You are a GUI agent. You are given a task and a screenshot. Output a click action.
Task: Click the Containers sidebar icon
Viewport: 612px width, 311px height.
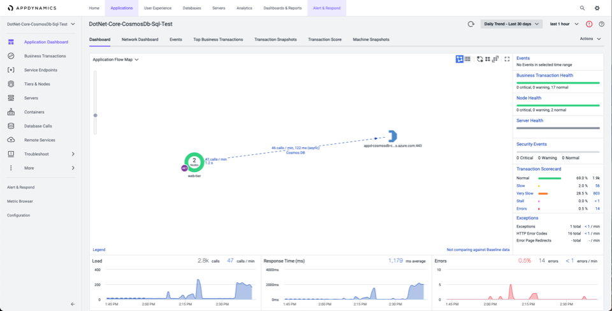pos(11,112)
